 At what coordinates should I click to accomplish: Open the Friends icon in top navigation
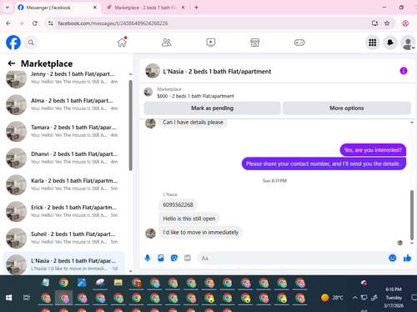[x=166, y=43]
